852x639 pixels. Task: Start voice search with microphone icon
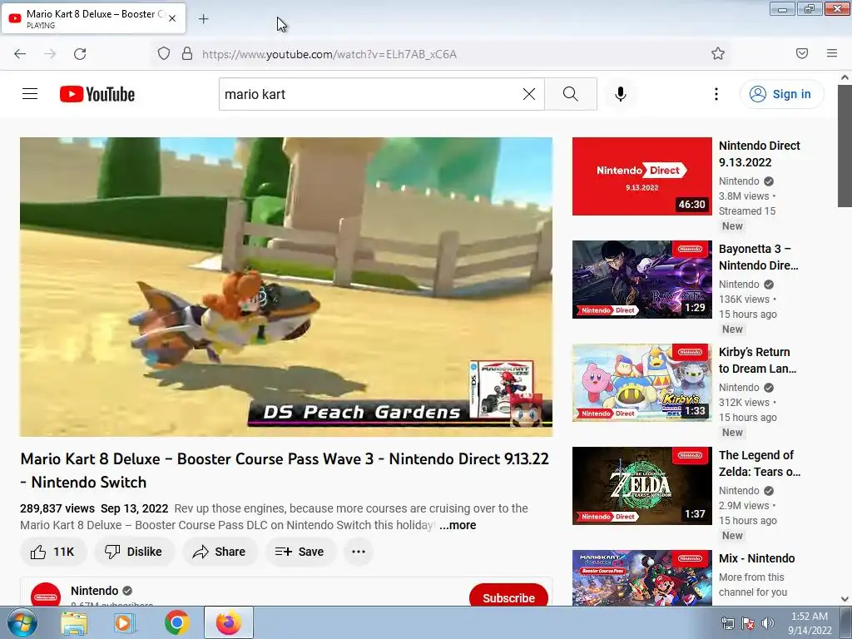620,94
